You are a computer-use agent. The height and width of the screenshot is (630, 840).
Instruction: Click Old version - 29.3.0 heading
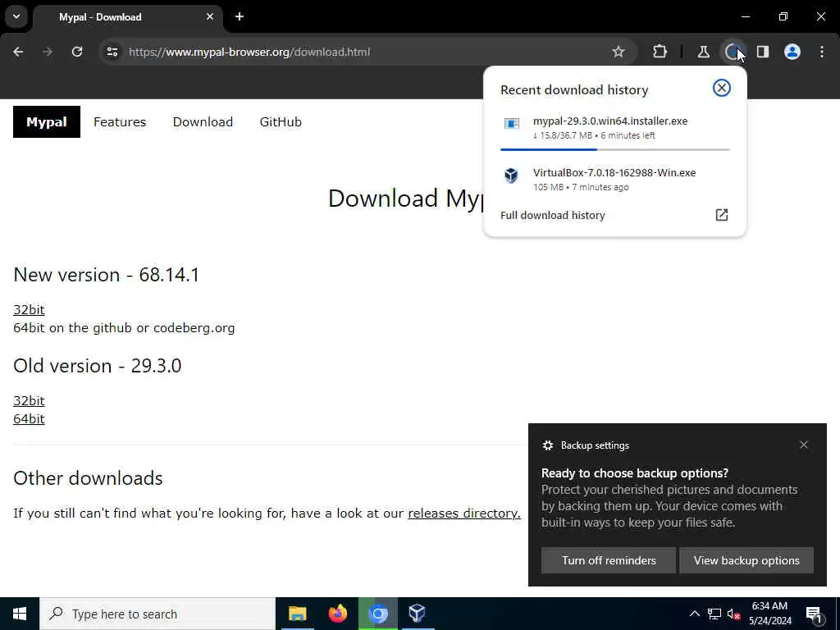tap(98, 366)
